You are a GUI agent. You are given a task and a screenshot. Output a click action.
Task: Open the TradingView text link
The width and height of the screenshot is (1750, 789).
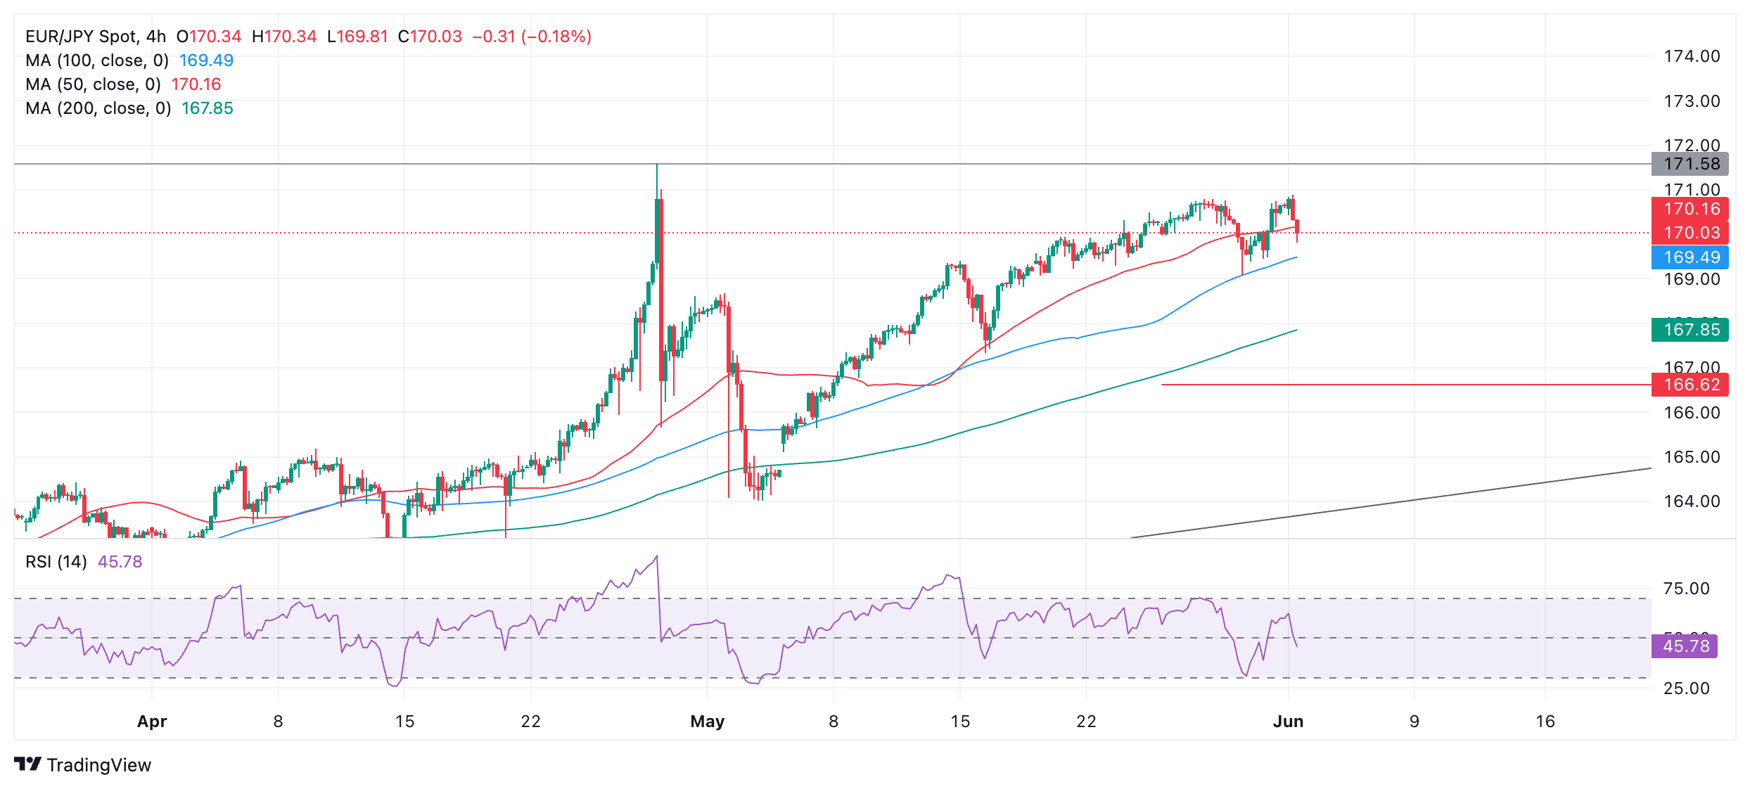tap(98, 765)
